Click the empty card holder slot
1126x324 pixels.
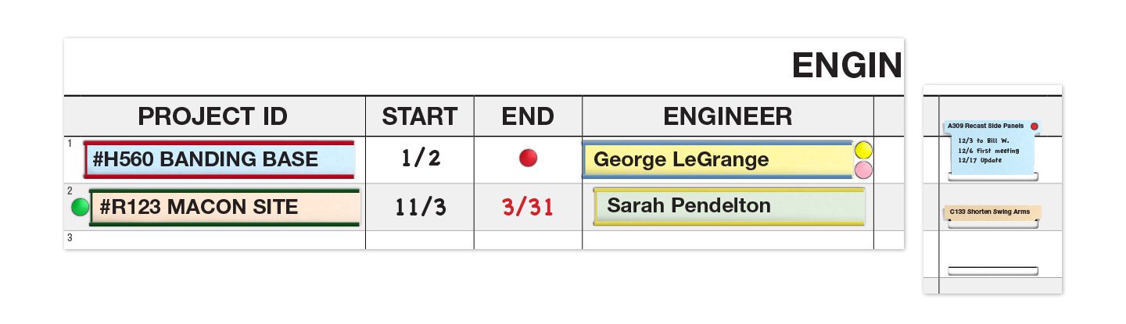tap(992, 271)
